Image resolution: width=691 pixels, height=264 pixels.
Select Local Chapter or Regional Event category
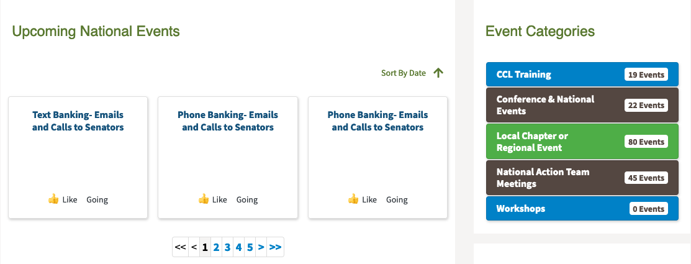click(x=582, y=142)
